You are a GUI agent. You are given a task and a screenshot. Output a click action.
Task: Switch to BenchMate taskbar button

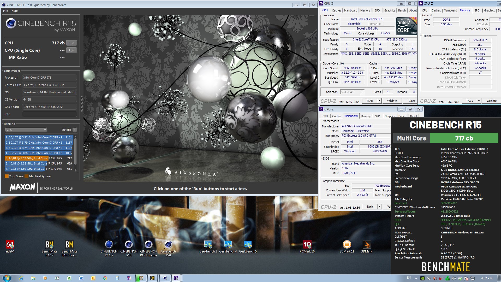[152, 278]
